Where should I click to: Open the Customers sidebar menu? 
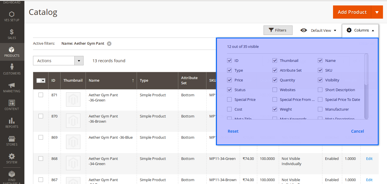click(12, 70)
